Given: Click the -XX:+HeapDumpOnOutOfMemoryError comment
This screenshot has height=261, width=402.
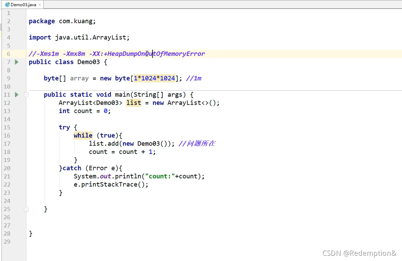Looking at the screenshot, I should pyautogui.click(x=147, y=54).
